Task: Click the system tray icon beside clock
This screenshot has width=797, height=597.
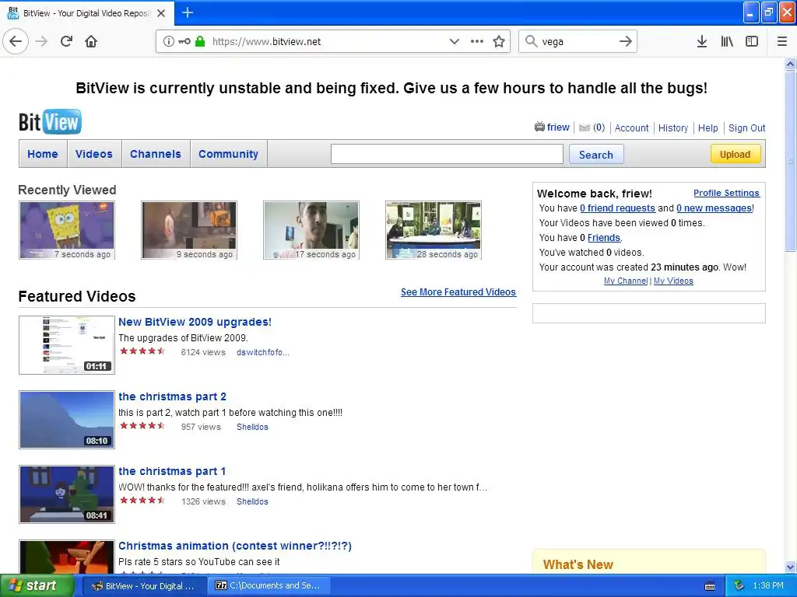Action: click(x=739, y=586)
